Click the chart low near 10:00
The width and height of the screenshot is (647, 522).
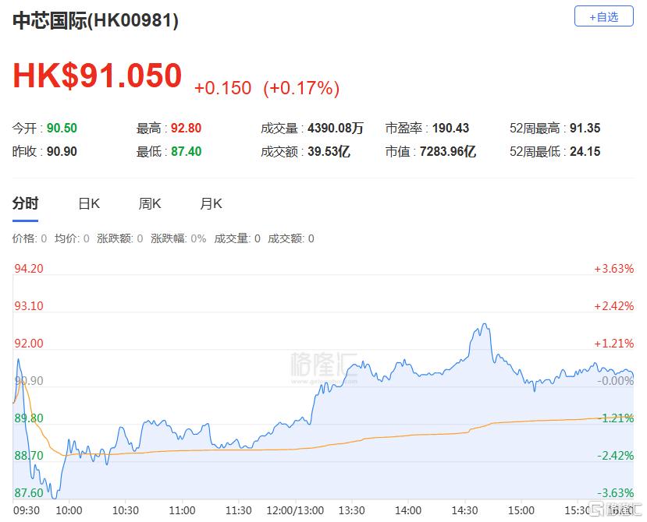tap(55, 496)
